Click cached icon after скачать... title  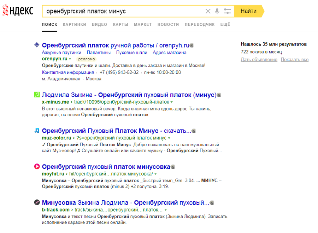coord(194,131)
